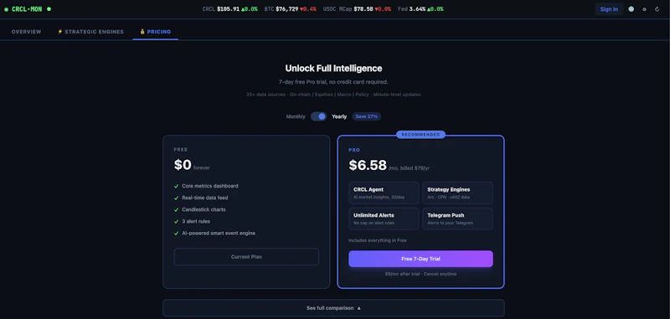The image size is (670, 319).
Task: Click the Sign In button
Action: [609, 9]
